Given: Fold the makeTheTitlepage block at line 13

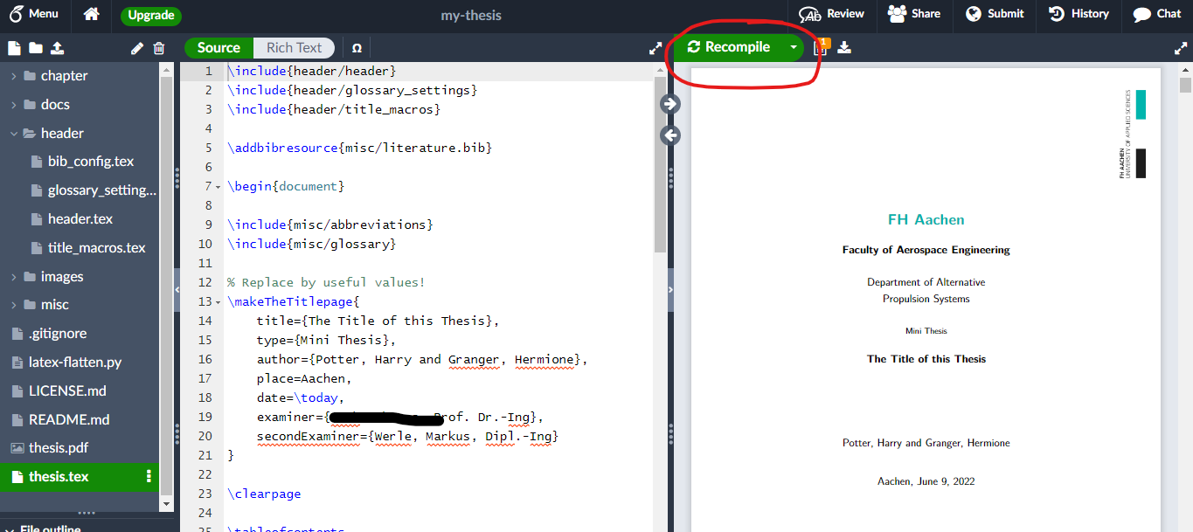Looking at the screenshot, I should (218, 302).
